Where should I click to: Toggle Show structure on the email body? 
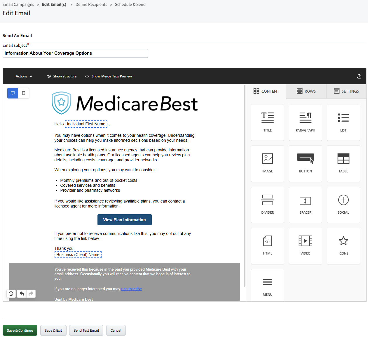(61, 76)
